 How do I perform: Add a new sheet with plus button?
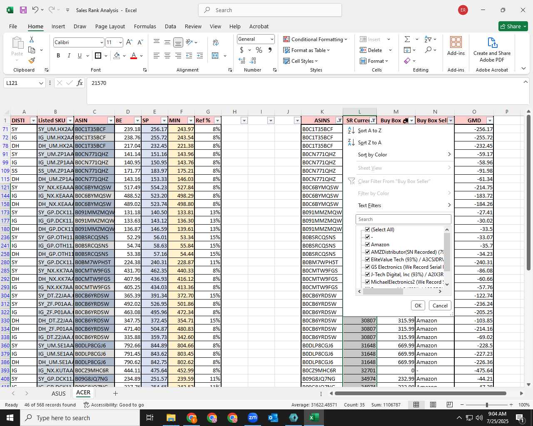pos(115,393)
